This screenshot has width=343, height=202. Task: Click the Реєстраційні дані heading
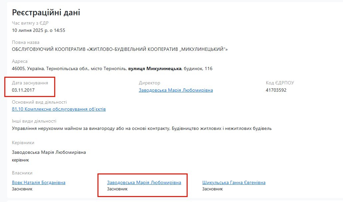[x=46, y=12]
